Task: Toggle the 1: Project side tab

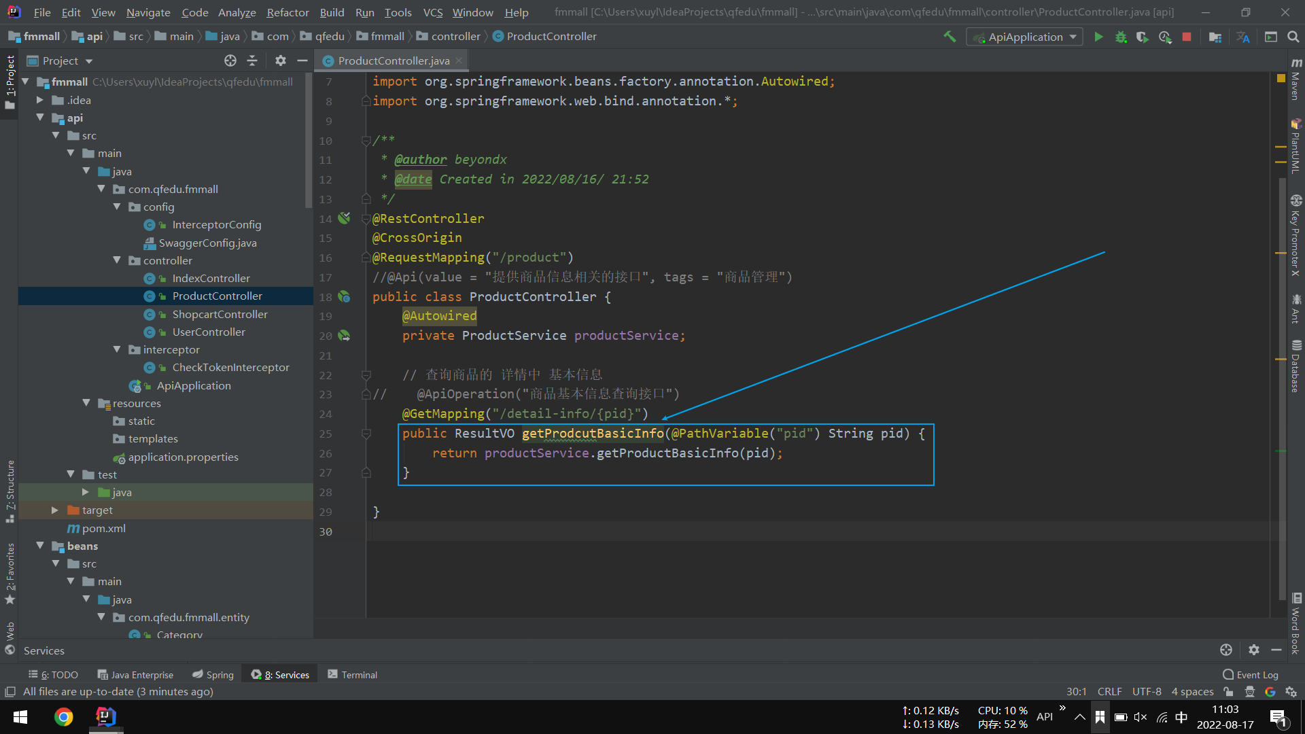Action: pyautogui.click(x=10, y=82)
